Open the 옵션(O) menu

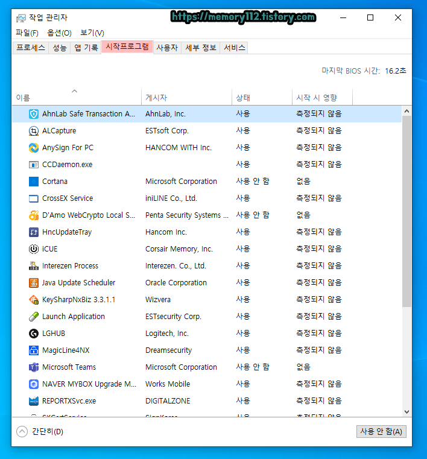60,33
